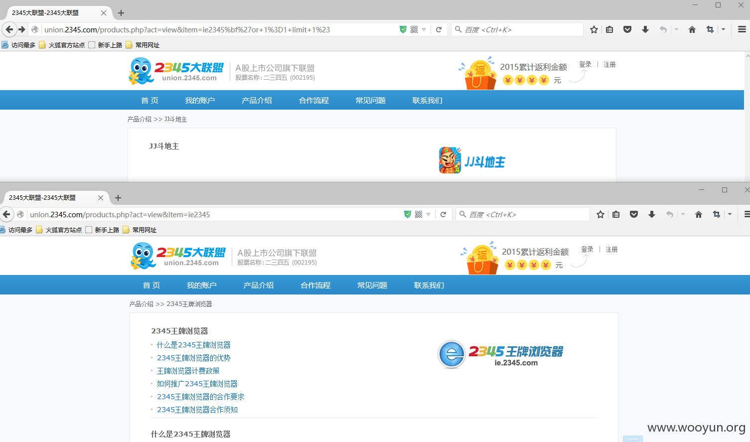Open downloads arrow in the bottom window
Viewport: 750px width, 442px height.
point(652,214)
